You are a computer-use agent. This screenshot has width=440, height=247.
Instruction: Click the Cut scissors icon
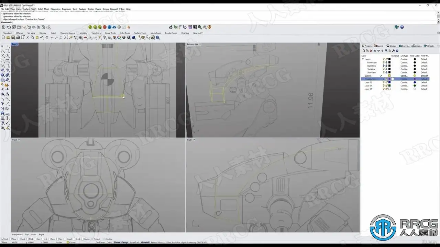coord(28,37)
